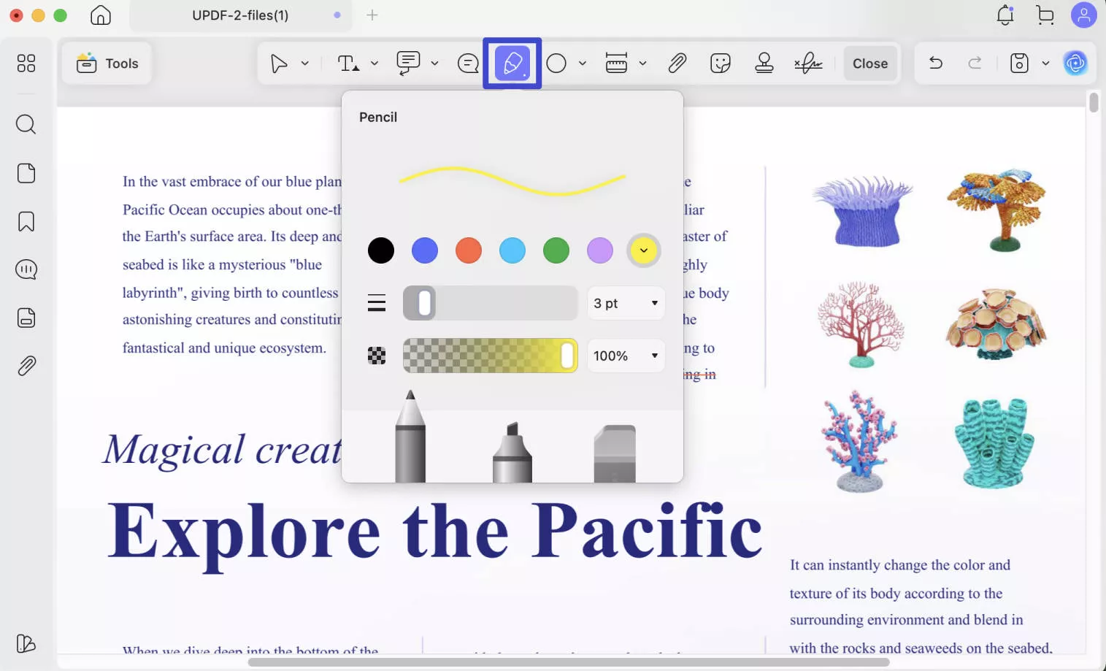This screenshot has width=1106, height=671.
Task: Select the cursor selection tool
Action: click(278, 64)
